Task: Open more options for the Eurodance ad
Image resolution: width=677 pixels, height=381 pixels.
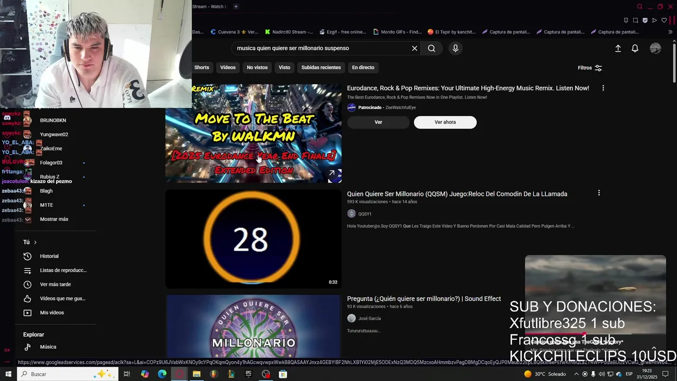Action: [x=603, y=88]
